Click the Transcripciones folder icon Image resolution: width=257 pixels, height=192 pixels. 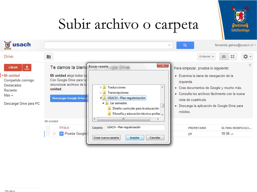click(104, 92)
